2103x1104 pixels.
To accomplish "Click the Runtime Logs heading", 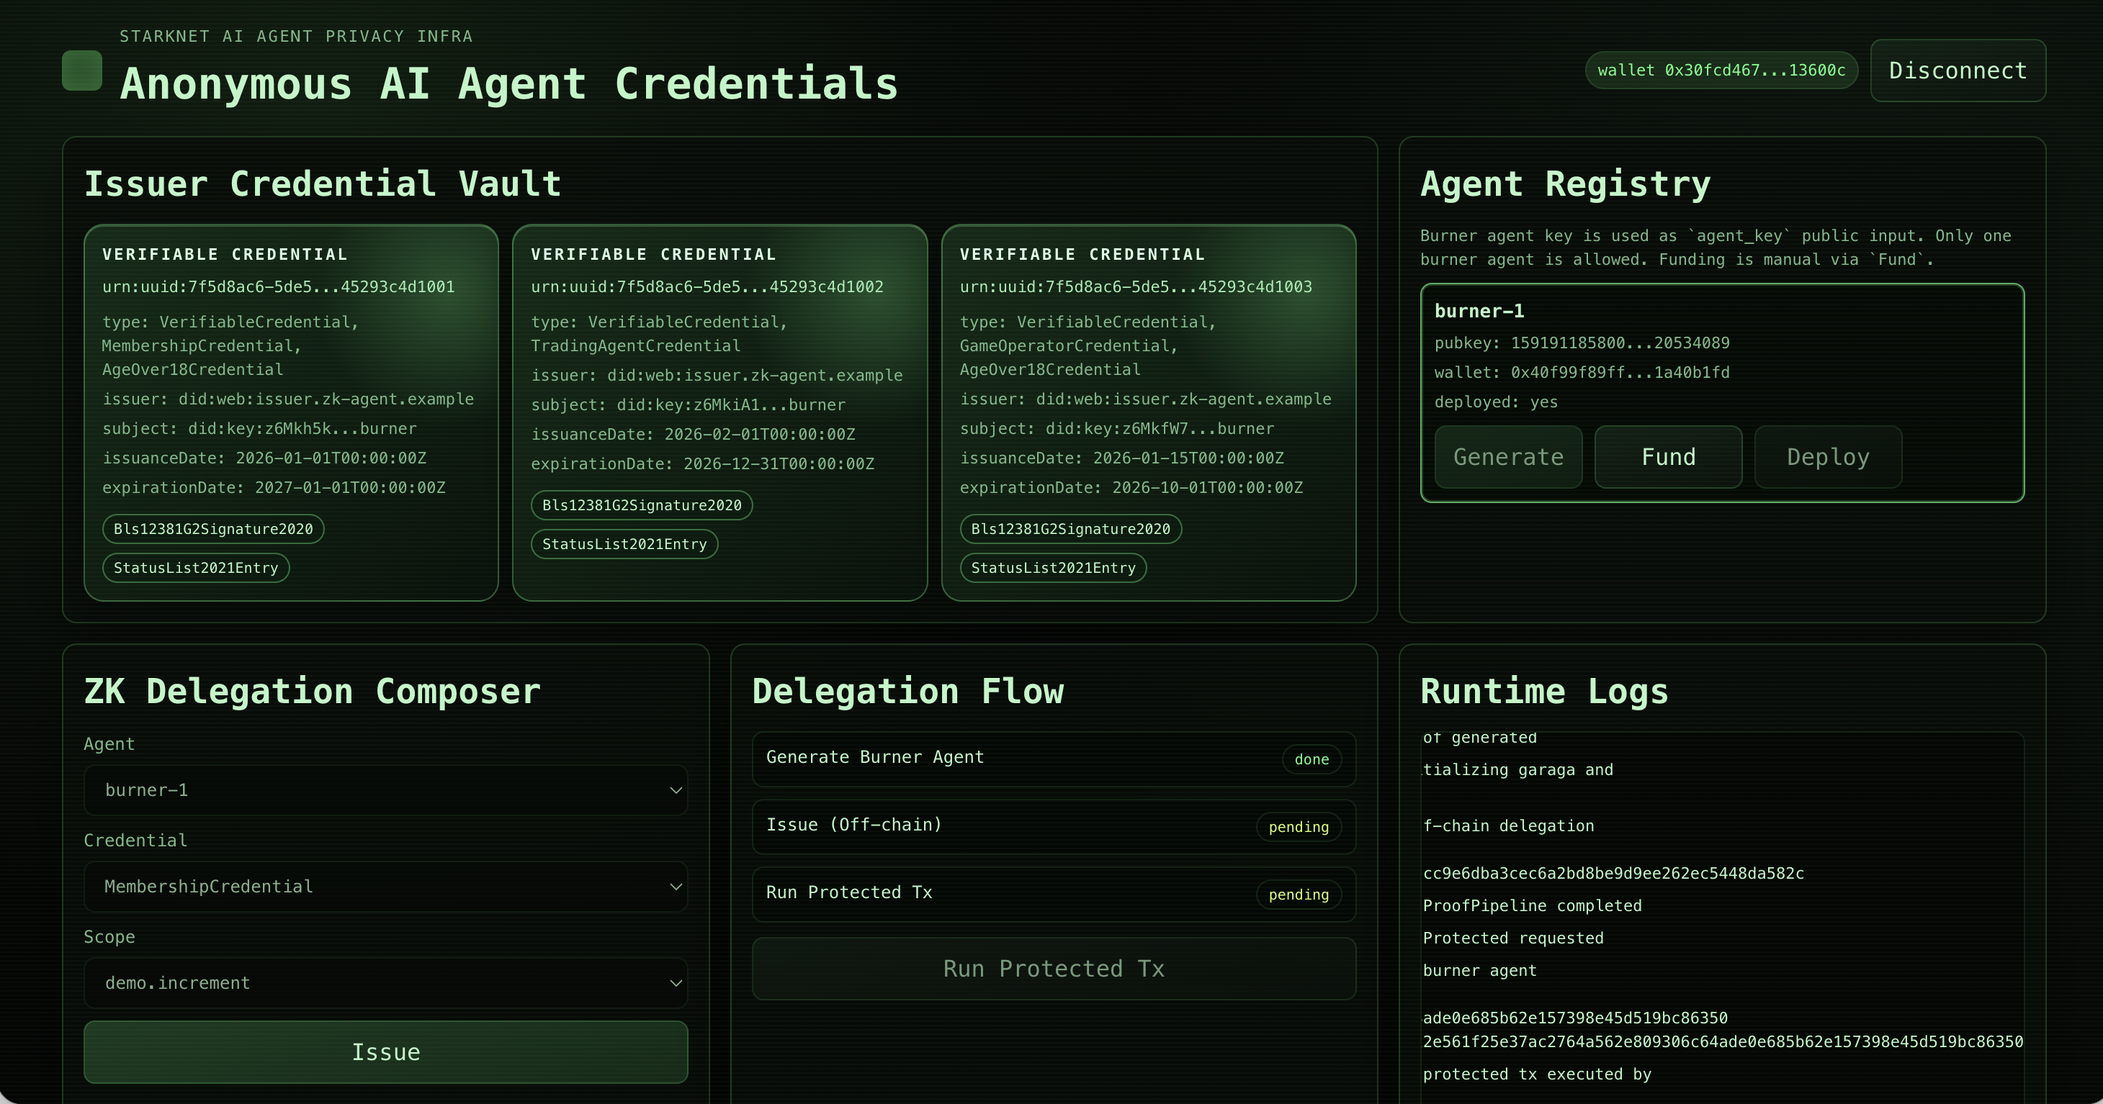I will [1545, 691].
